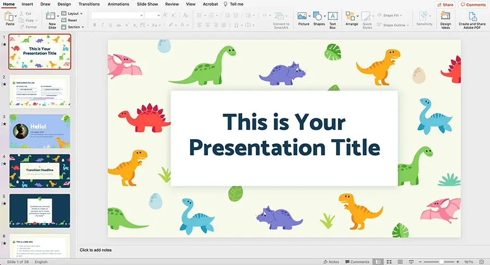
Task: Clear all text formatting
Action: pos(186,15)
